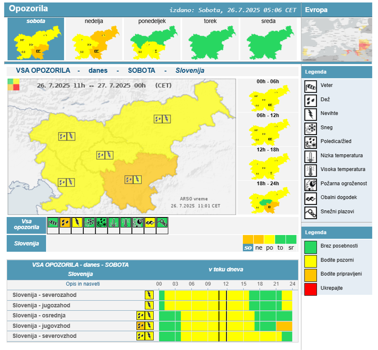
Task: Select the fire danger icon in Vsa opozorila row
Action: coord(138,224)
